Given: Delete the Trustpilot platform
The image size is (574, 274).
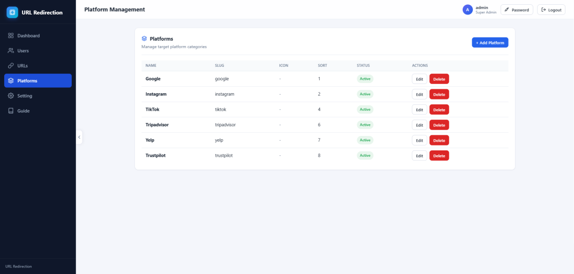Looking at the screenshot, I should coord(439,156).
